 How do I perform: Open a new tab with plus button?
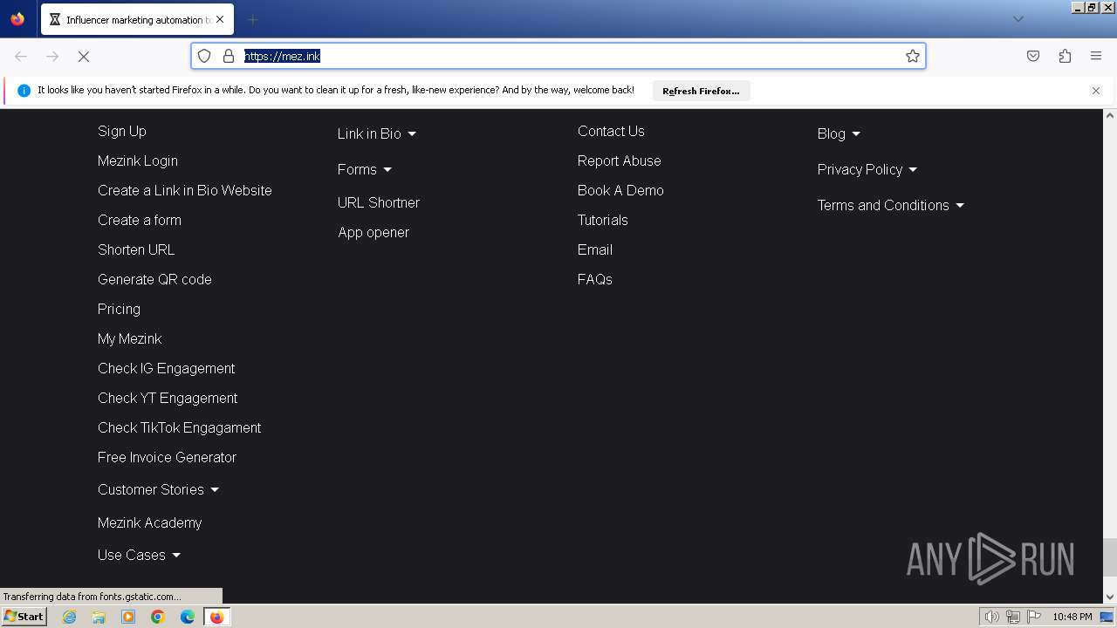click(x=253, y=19)
